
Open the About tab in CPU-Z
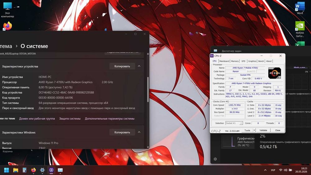point(269,61)
